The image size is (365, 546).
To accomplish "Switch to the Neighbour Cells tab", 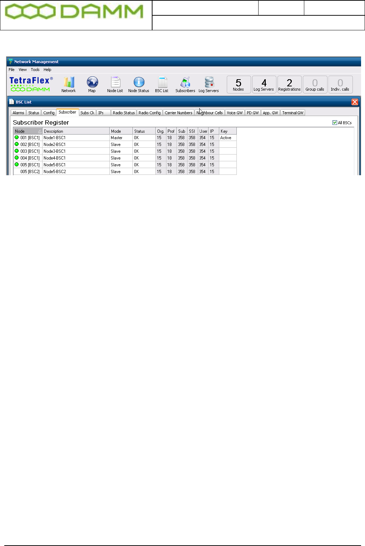I will [x=210, y=113].
